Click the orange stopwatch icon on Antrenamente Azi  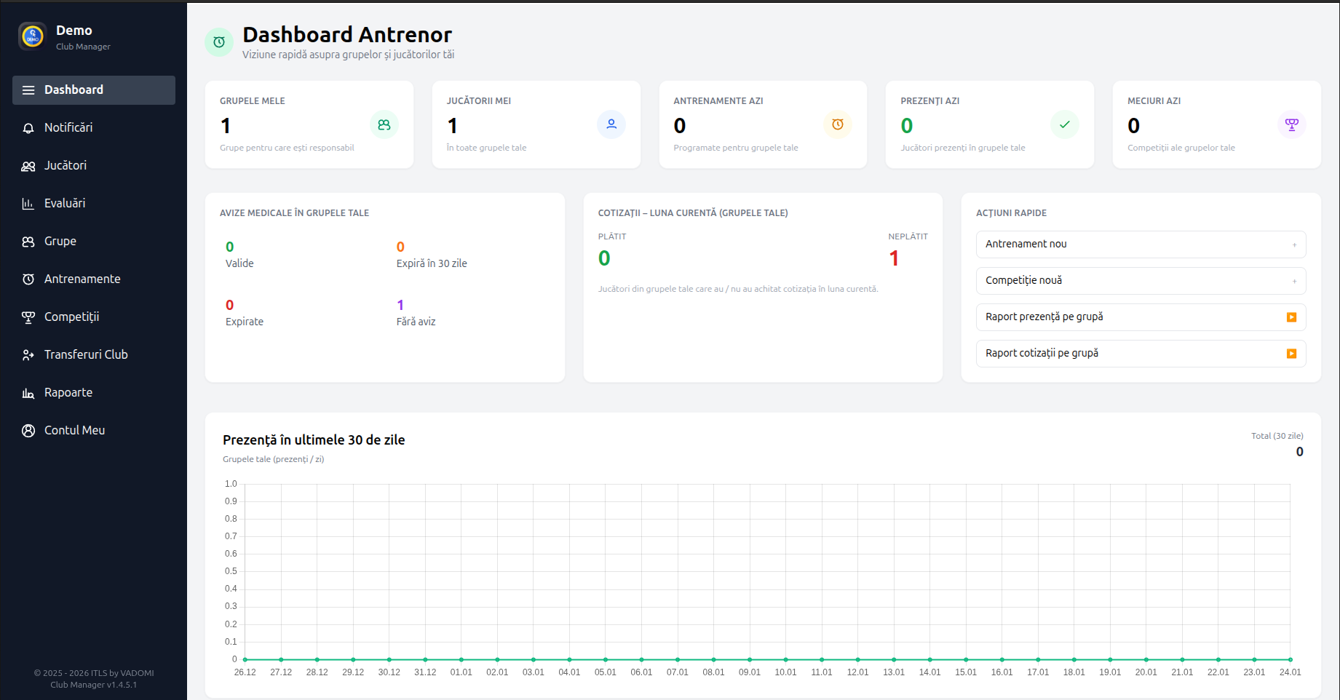click(x=838, y=124)
